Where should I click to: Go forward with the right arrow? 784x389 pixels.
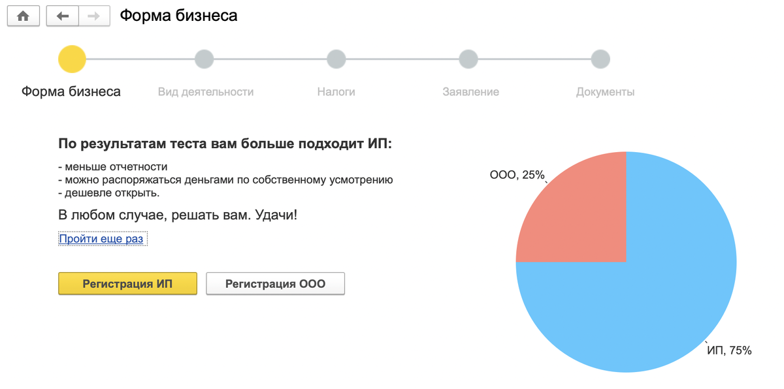94,16
